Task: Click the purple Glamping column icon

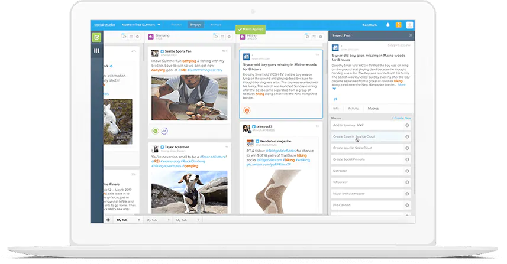Action: 151,37
